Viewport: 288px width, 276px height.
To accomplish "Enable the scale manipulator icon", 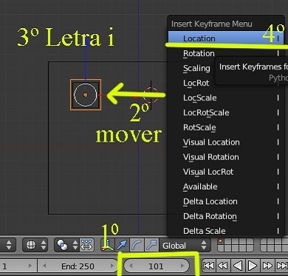I will (151, 245).
